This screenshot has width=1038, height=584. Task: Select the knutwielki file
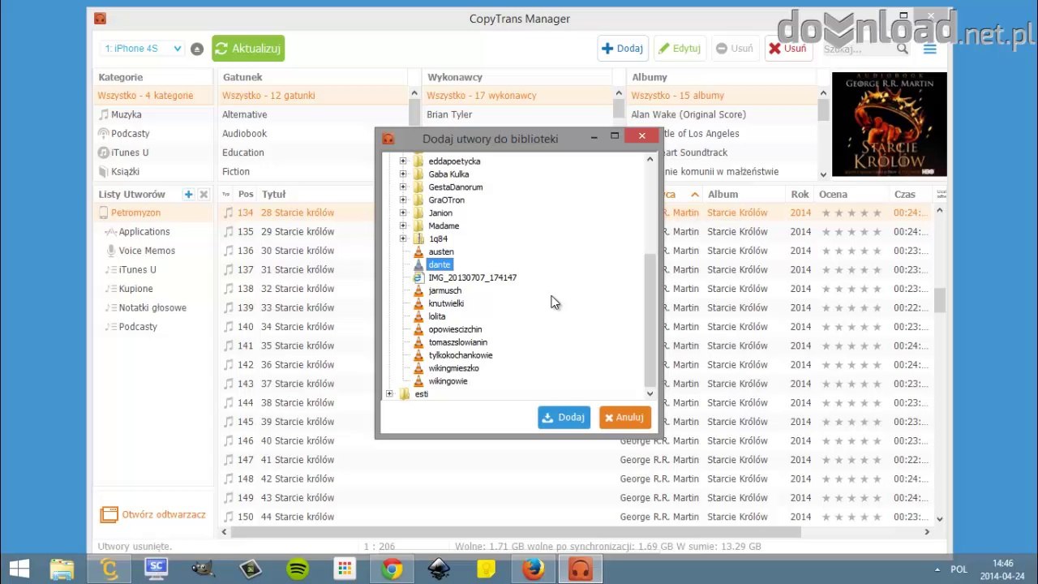(446, 303)
